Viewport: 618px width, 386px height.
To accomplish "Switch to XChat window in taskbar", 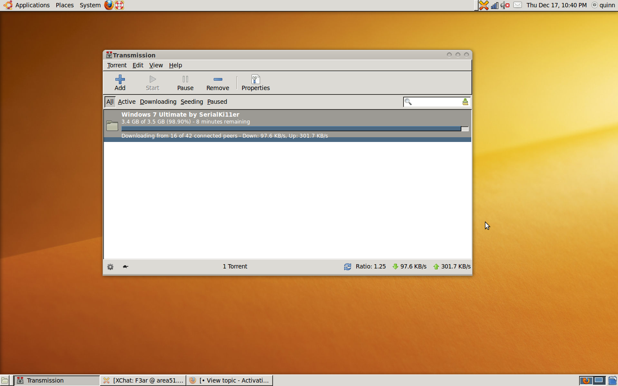I will 143,380.
